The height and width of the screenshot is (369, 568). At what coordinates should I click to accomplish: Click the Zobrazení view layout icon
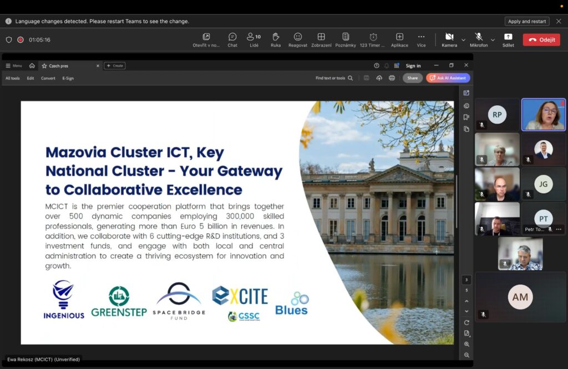click(x=321, y=39)
